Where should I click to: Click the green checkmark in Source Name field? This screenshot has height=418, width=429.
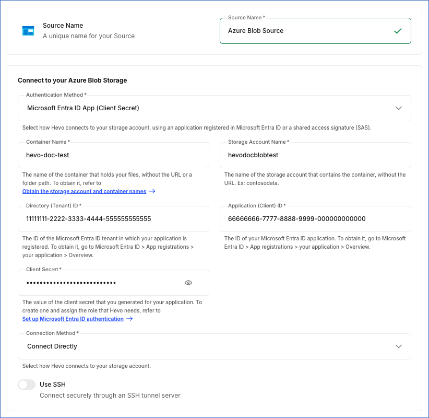(398, 31)
